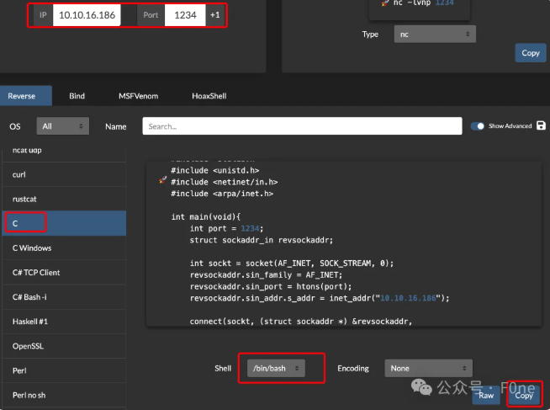550x410 pixels.
Task: Select the C Windows payload
Action: [64, 248]
